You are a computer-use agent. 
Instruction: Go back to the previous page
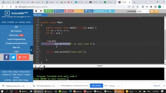pos(3,7)
